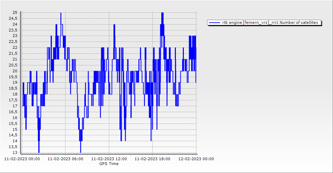Click the '13' y-axis tick label
Screen dimensions: 333x173
coord(15,153)
